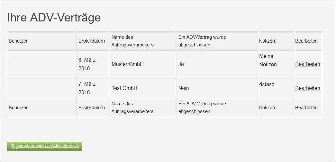
Task: Click top "Ein ADV-Vertrag wurde abgeschlossen" header
Action: point(202,41)
